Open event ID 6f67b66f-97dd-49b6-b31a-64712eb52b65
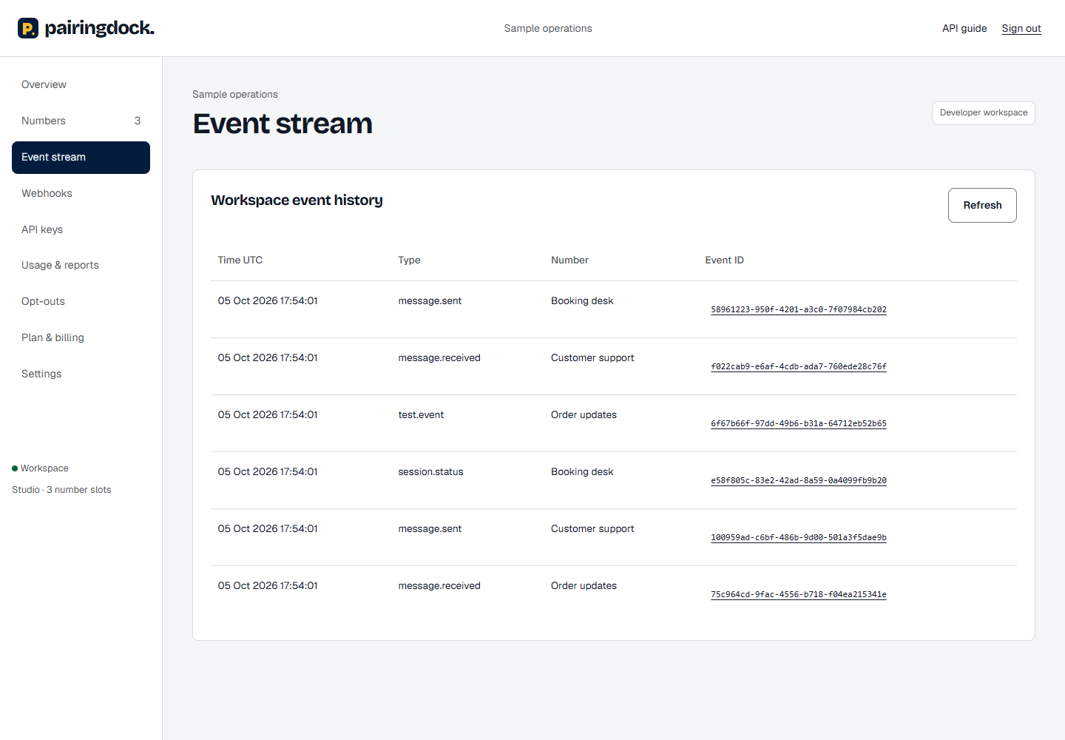Screen dimensions: 1065x740 [x=799, y=424]
